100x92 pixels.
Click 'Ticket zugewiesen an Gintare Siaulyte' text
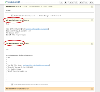point(41,7)
